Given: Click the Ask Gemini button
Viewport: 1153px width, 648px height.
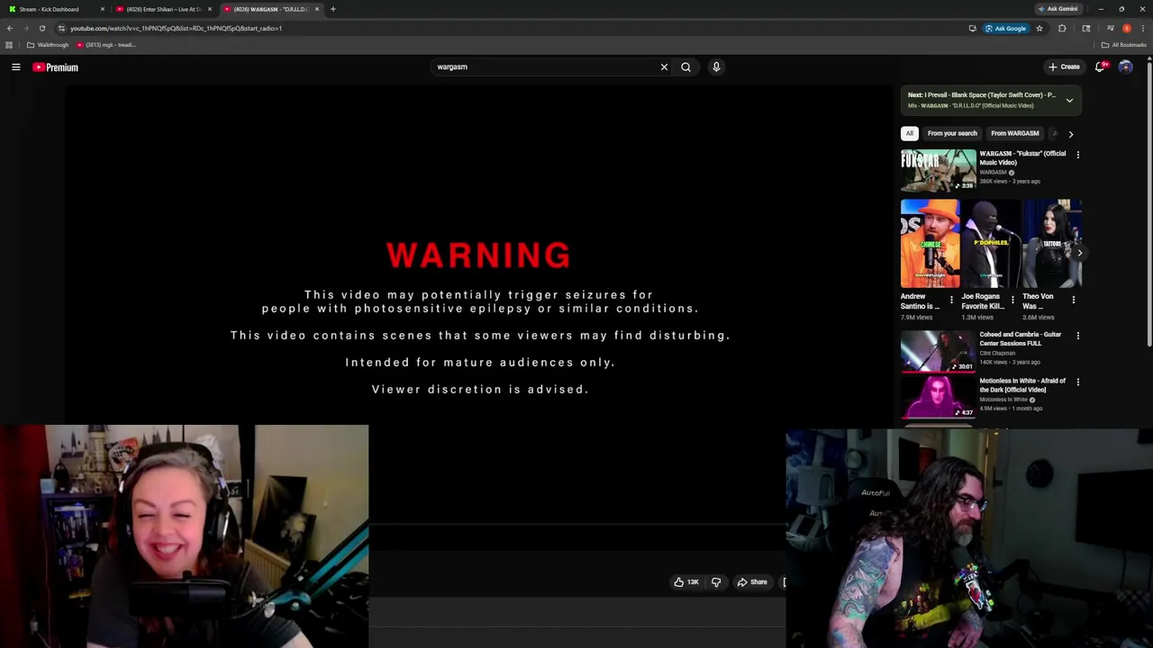Looking at the screenshot, I should (1058, 9).
